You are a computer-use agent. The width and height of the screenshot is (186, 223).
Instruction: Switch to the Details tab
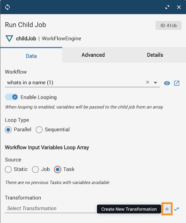[155, 55]
